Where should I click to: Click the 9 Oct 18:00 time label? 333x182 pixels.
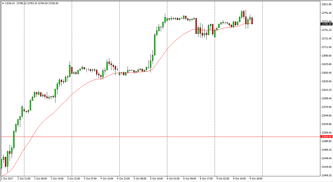click(x=256, y=179)
